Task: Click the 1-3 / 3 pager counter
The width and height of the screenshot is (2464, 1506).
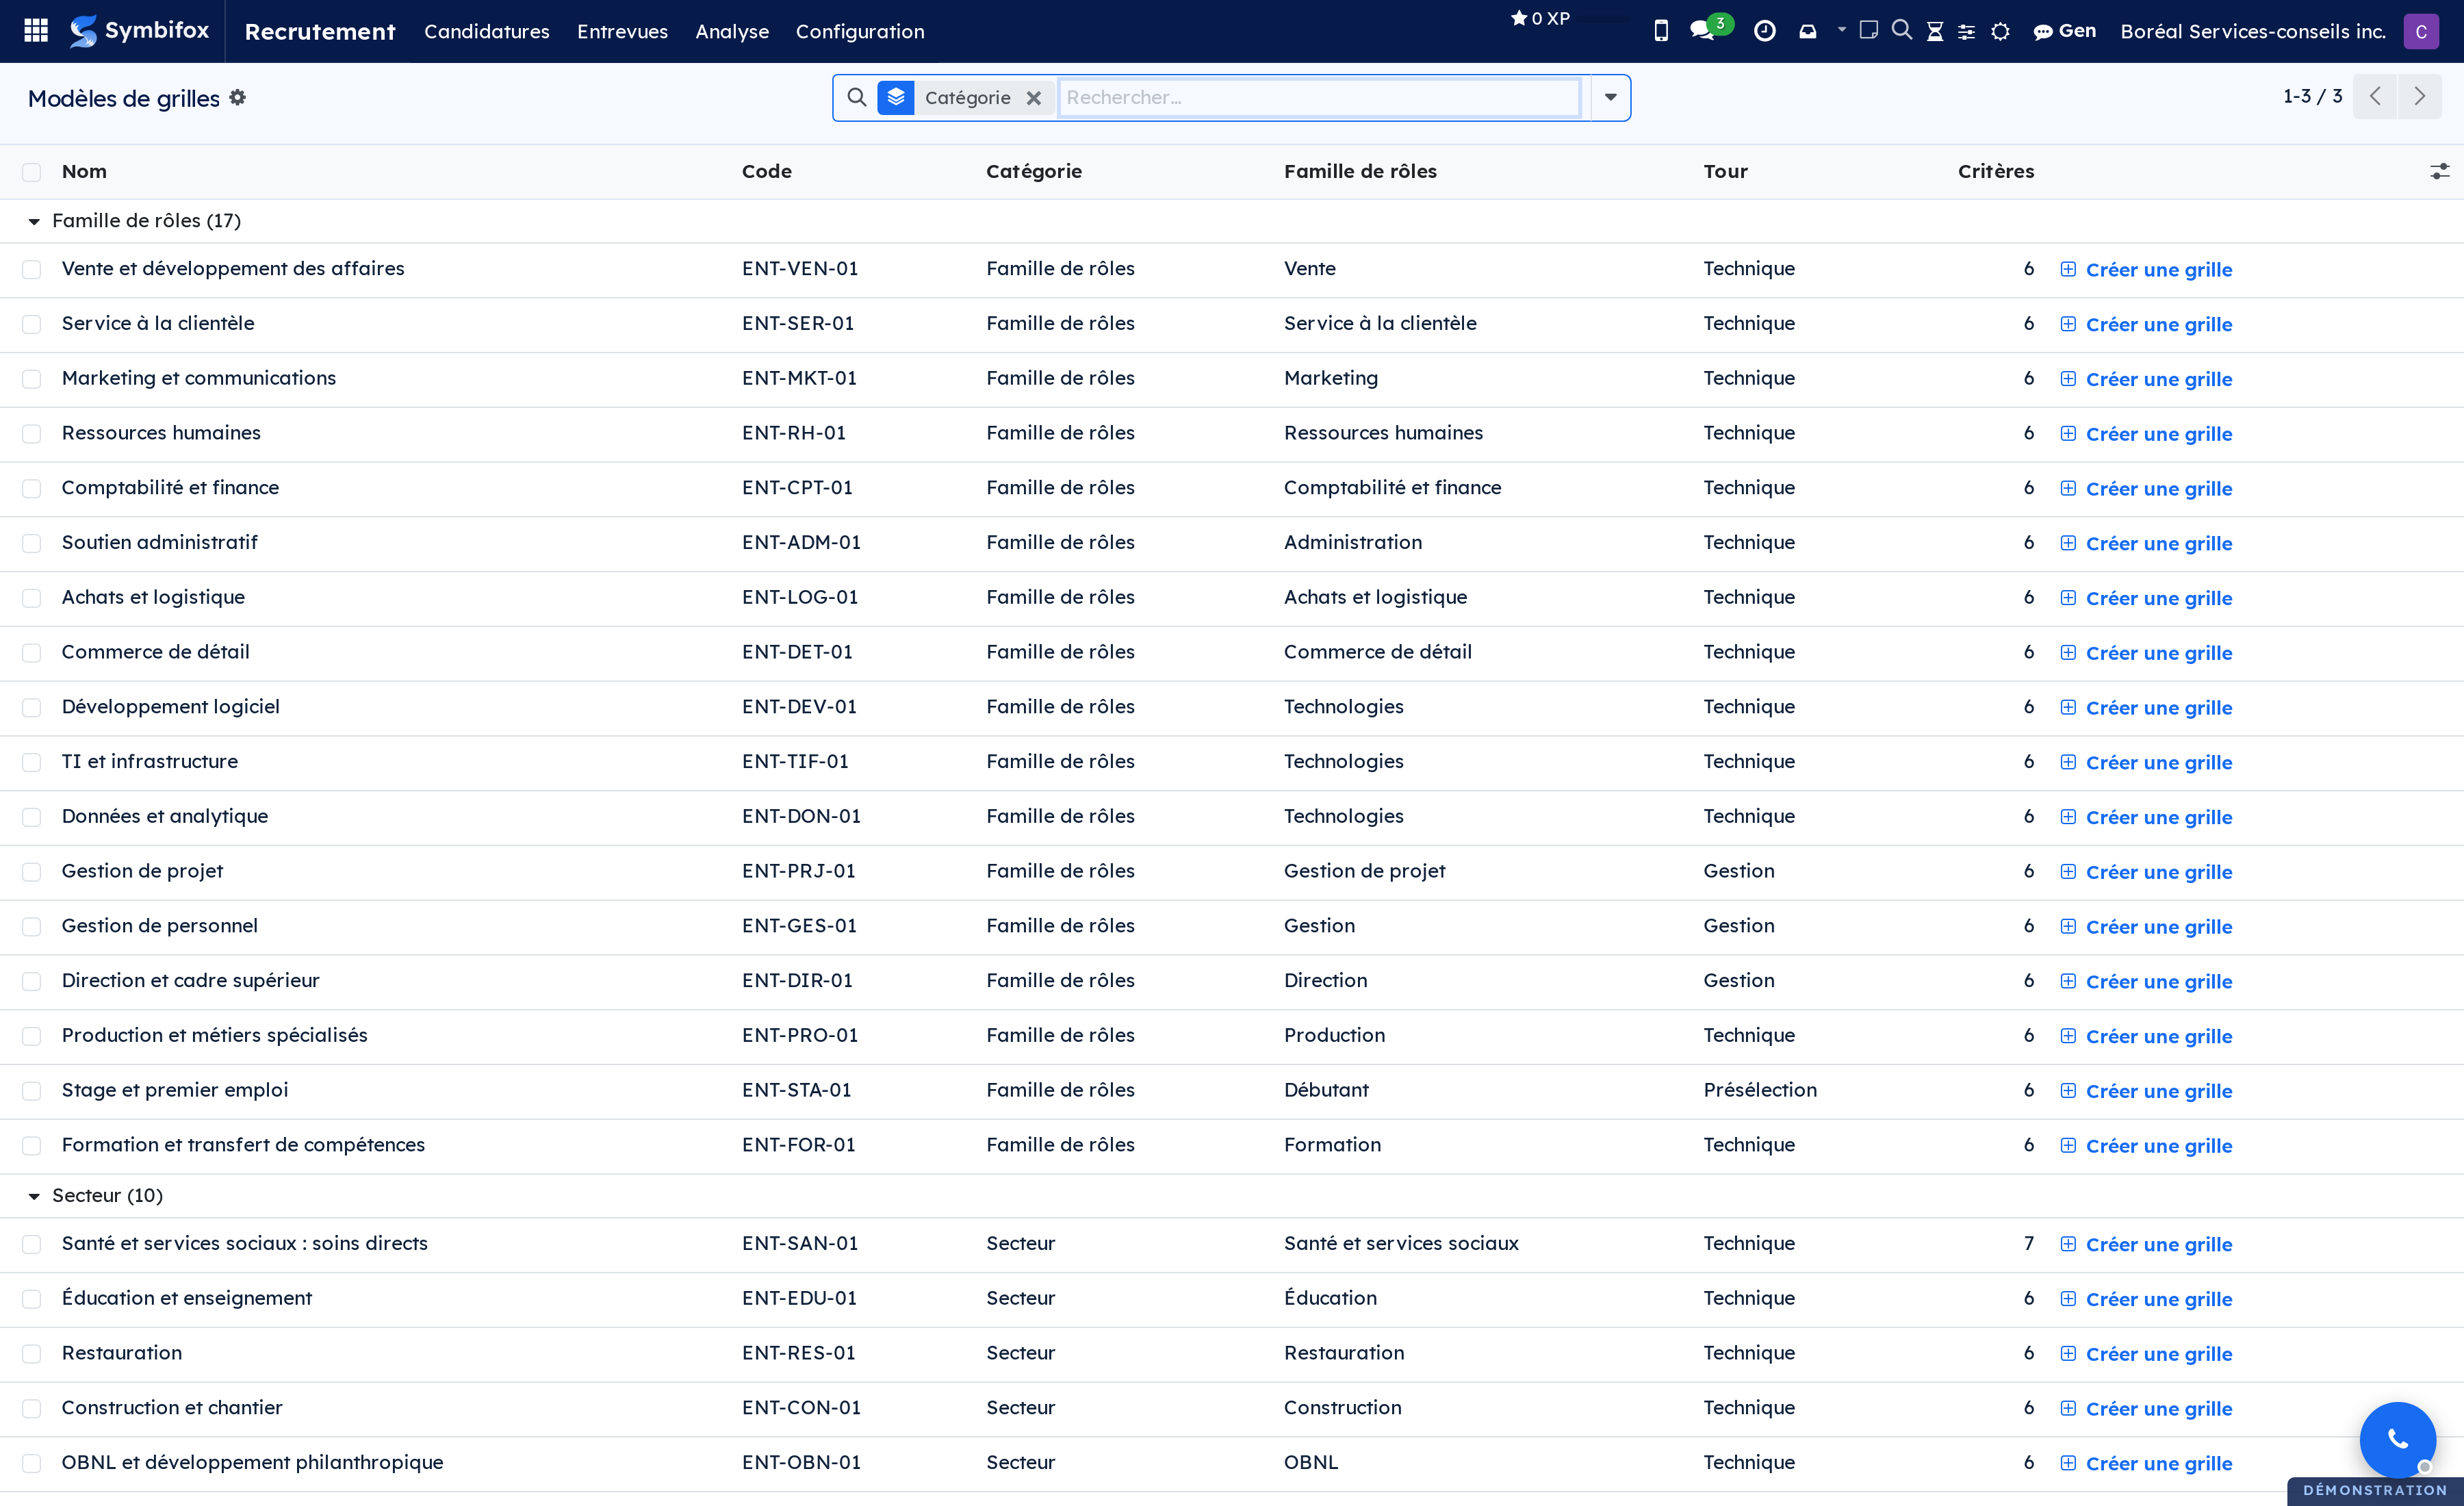Action: click(x=2312, y=96)
